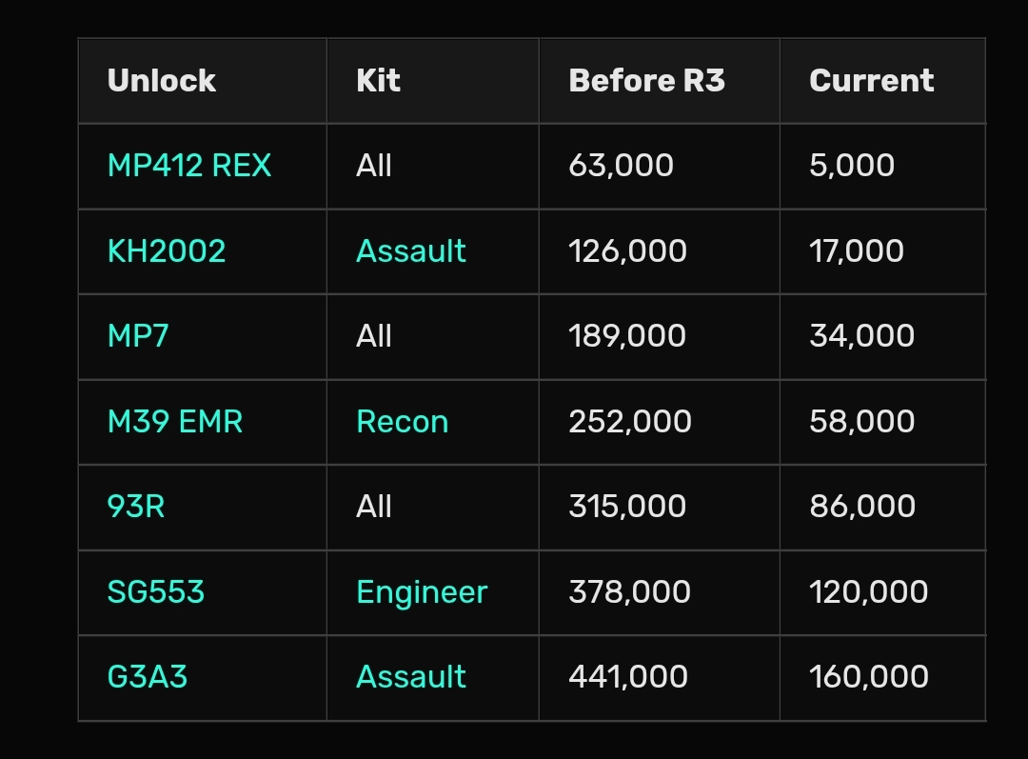Select the Unlock column header
This screenshot has width=1028, height=759.
(203, 81)
